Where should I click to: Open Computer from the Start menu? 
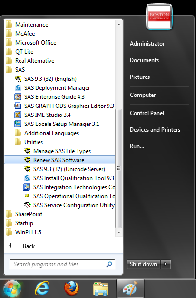143,95
